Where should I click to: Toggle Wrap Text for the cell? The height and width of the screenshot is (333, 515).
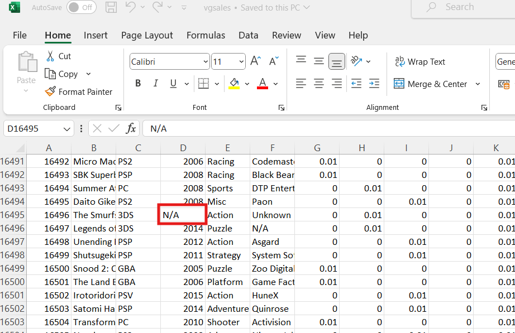tap(420, 62)
